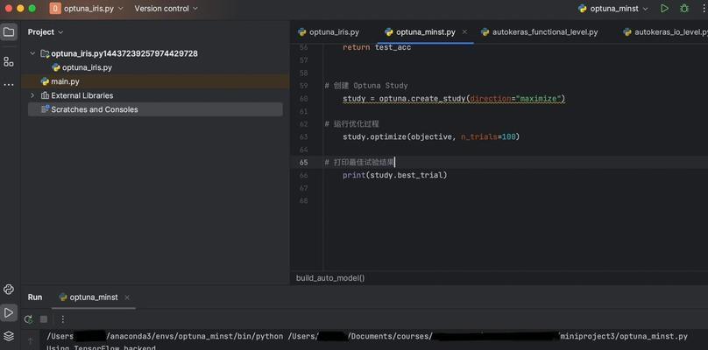Close the optuna_minst.py editor tab
708x350 pixels.
coord(464,32)
